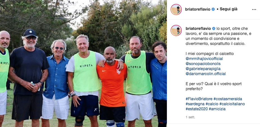260x127 pixels.
Task: Click the verified badge in the header
Action: point(213,9)
